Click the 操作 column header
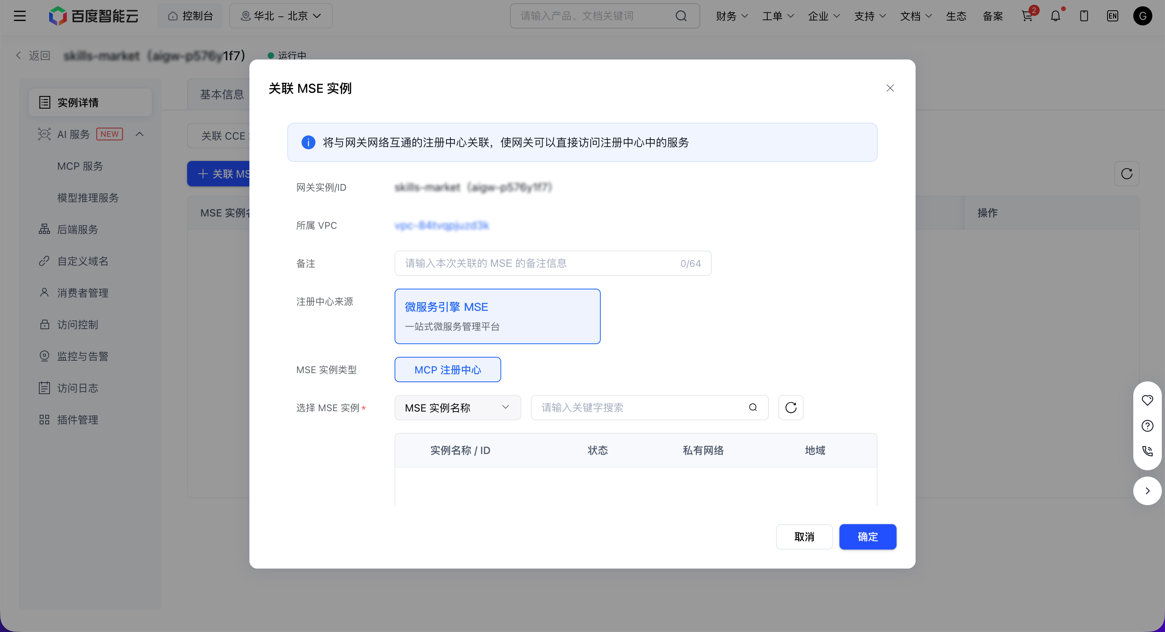Viewport: 1165px width, 632px height. 987,213
